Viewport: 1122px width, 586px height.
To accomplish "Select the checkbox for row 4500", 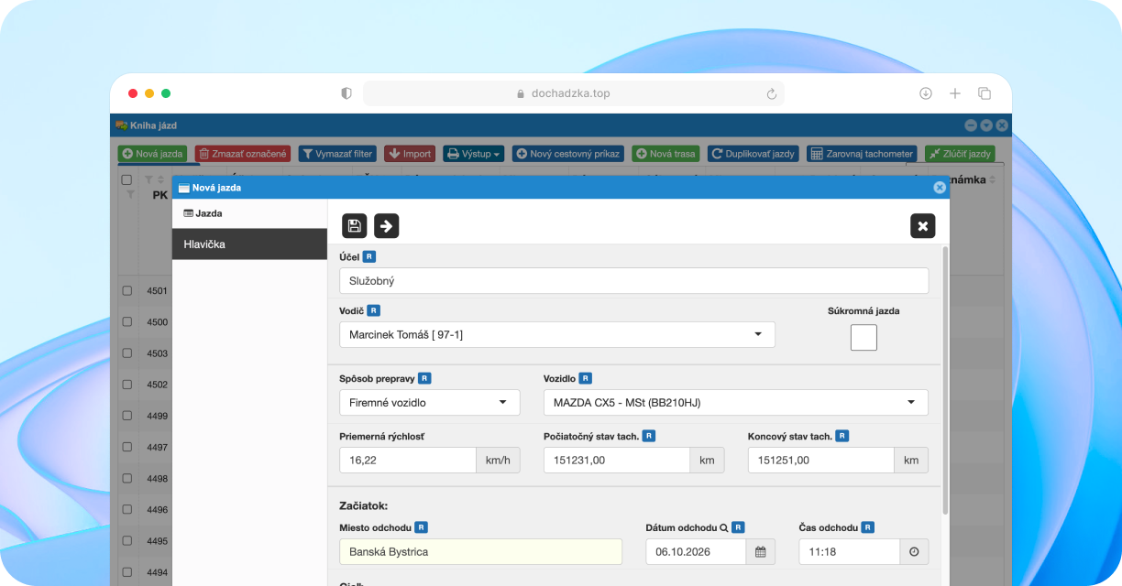I will 127,321.
